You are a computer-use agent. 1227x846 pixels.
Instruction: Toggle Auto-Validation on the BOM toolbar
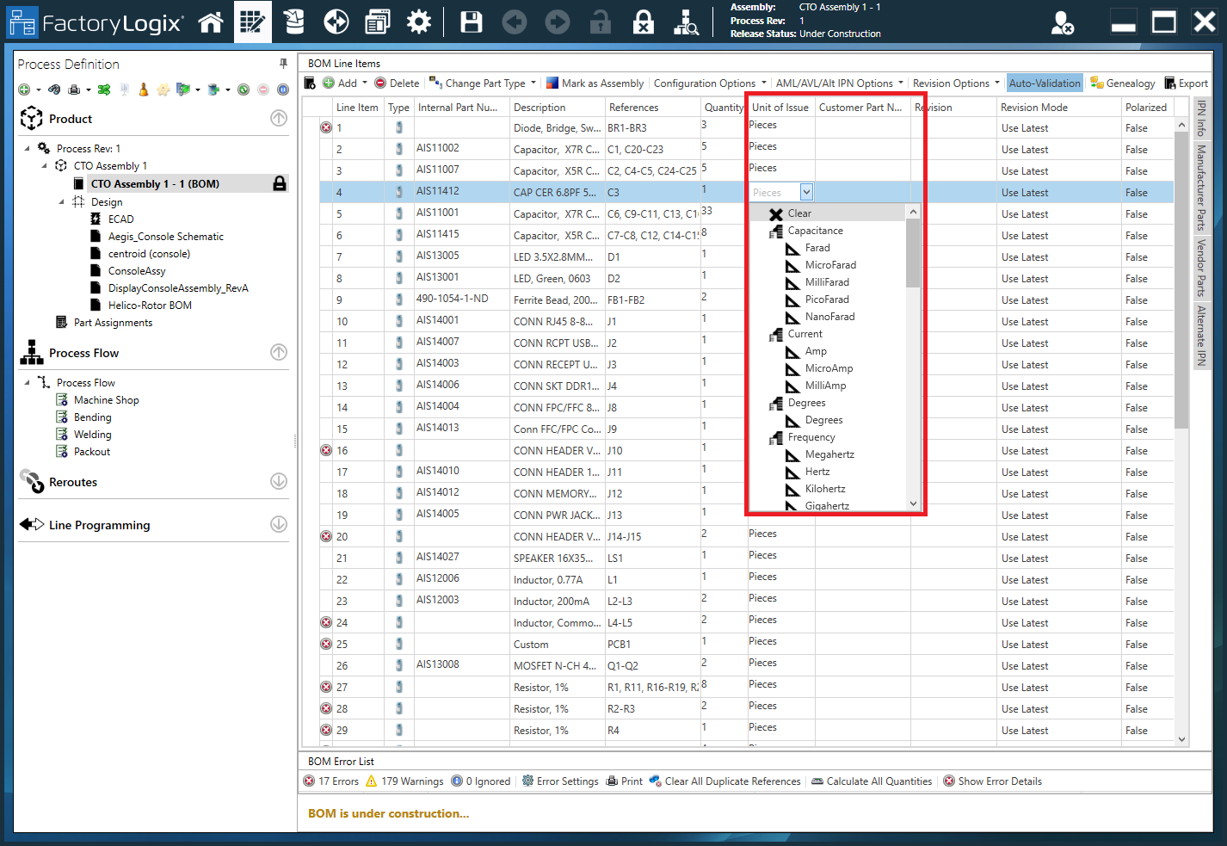pos(1044,83)
